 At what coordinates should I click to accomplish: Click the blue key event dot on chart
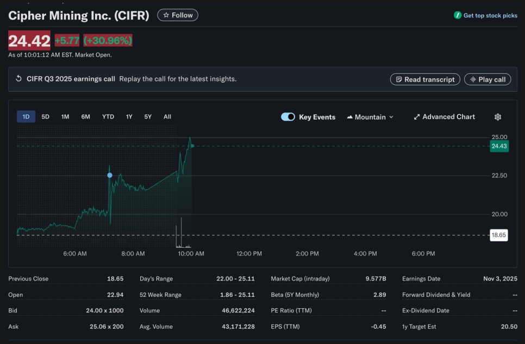click(110, 175)
